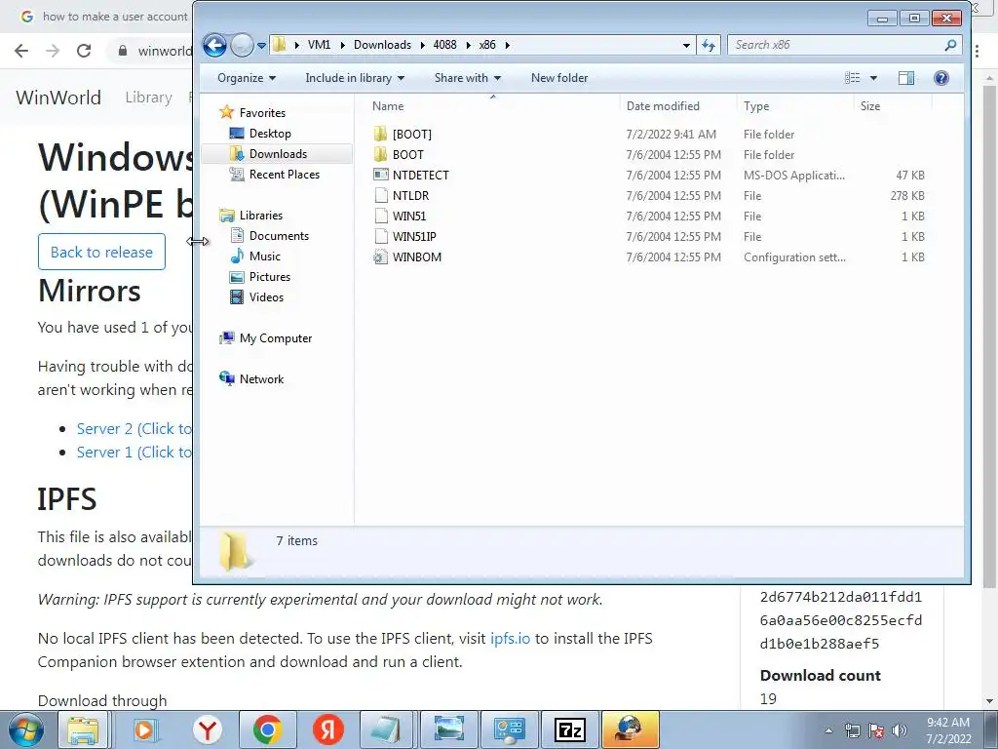
Task: Open My Computer in navigation pane
Action: coord(276,338)
